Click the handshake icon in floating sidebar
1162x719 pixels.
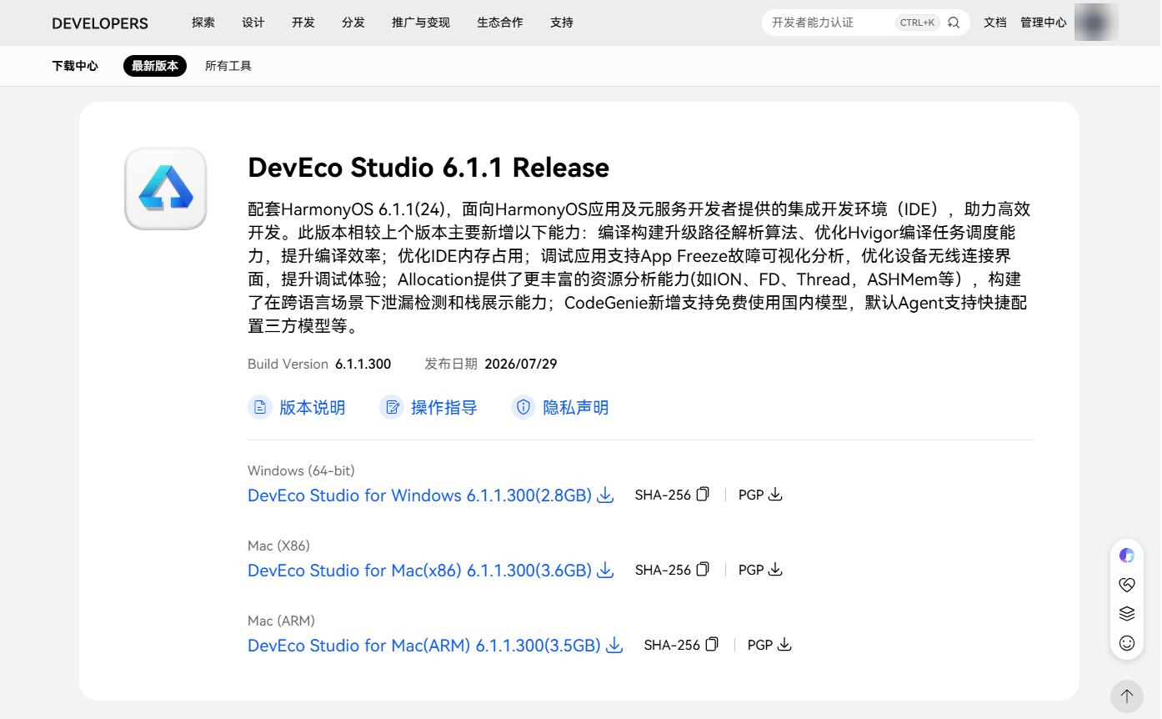[1127, 585]
